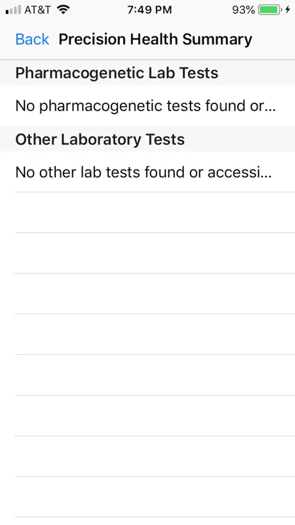Tap the blue Back button
Viewport: 295px width, 525px height.
pyautogui.click(x=32, y=39)
